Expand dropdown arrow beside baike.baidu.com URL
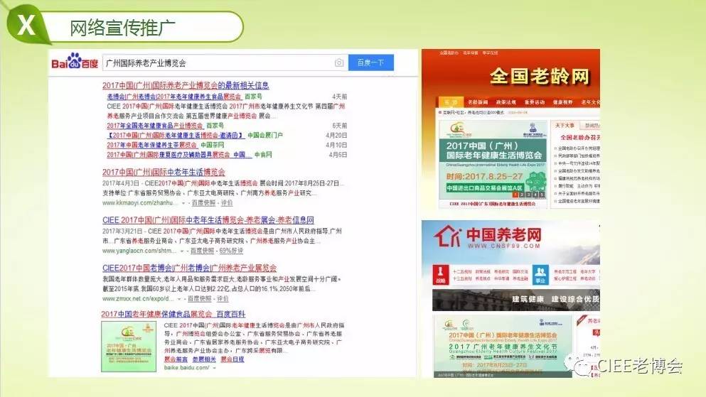This screenshot has width=706, height=397. [214, 368]
